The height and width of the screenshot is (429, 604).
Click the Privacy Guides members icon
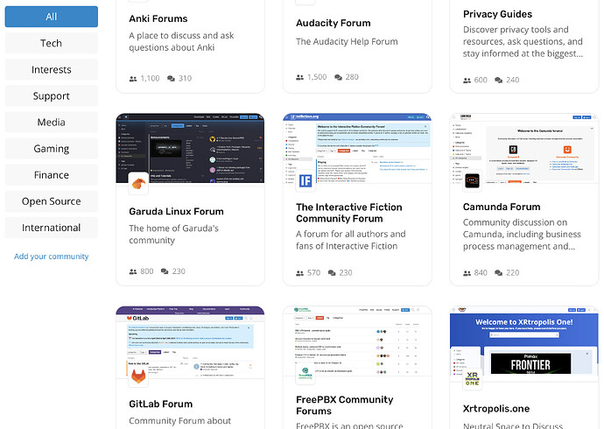click(467, 81)
